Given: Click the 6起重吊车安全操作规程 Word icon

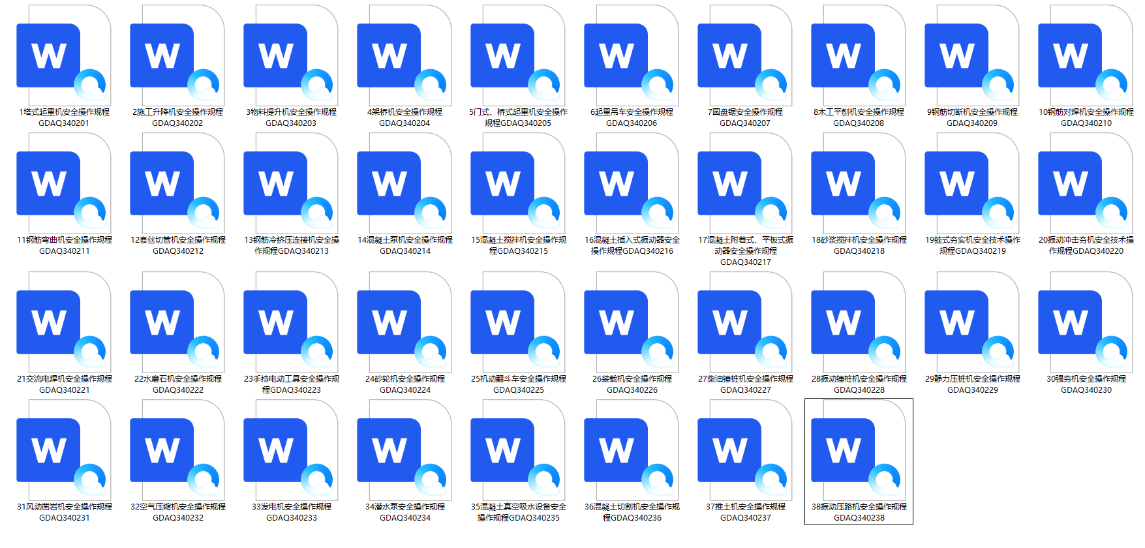Looking at the screenshot, I should (x=632, y=55).
